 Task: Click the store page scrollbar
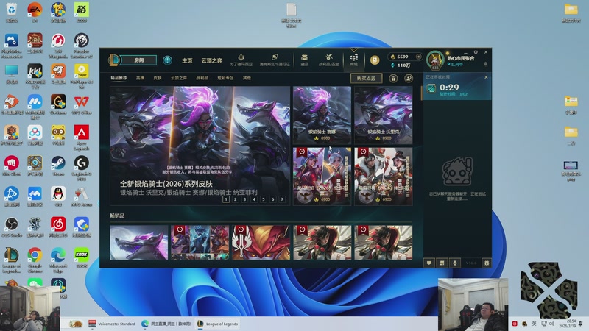point(421,93)
